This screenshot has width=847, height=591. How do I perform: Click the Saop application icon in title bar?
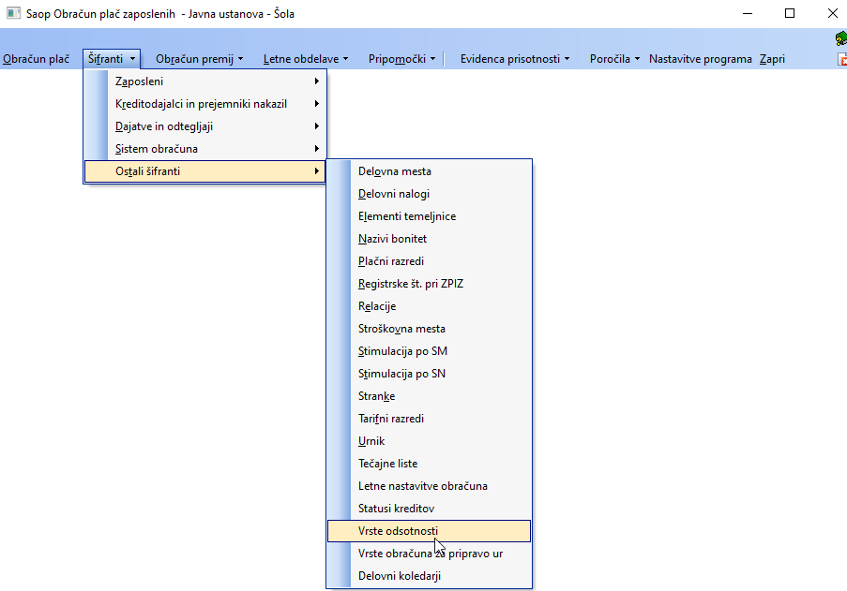[13, 13]
